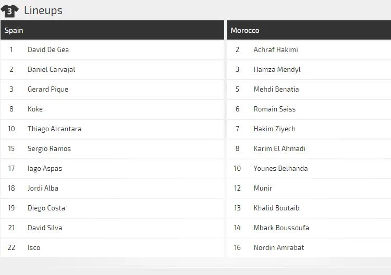Choose Younes Belhanda in the list
The image size is (391, 275).
(x=280, y=169)
